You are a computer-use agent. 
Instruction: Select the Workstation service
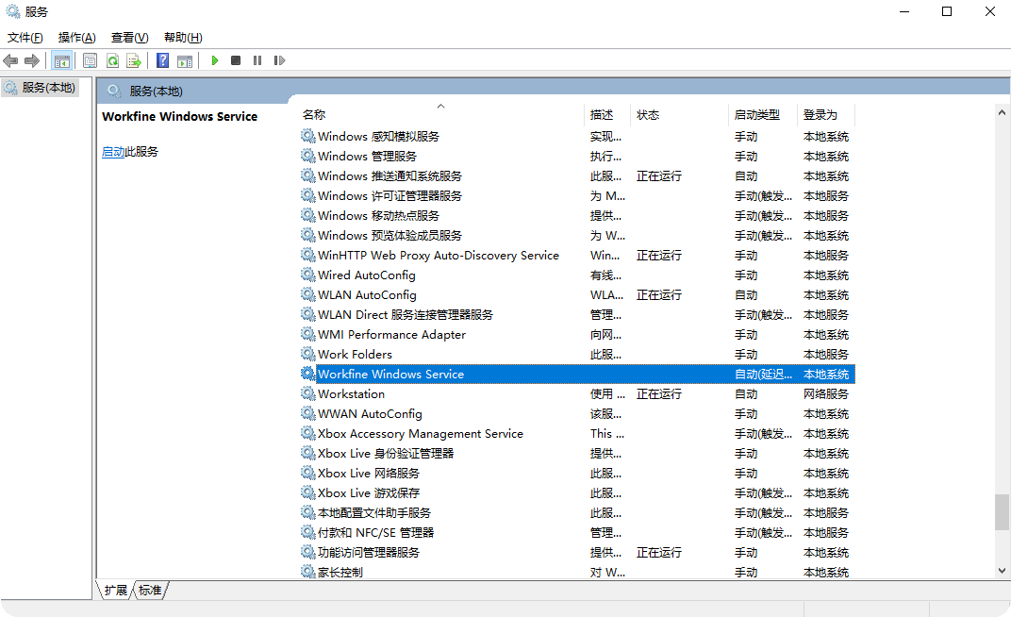pyautogui.click(x=577, y=393)
